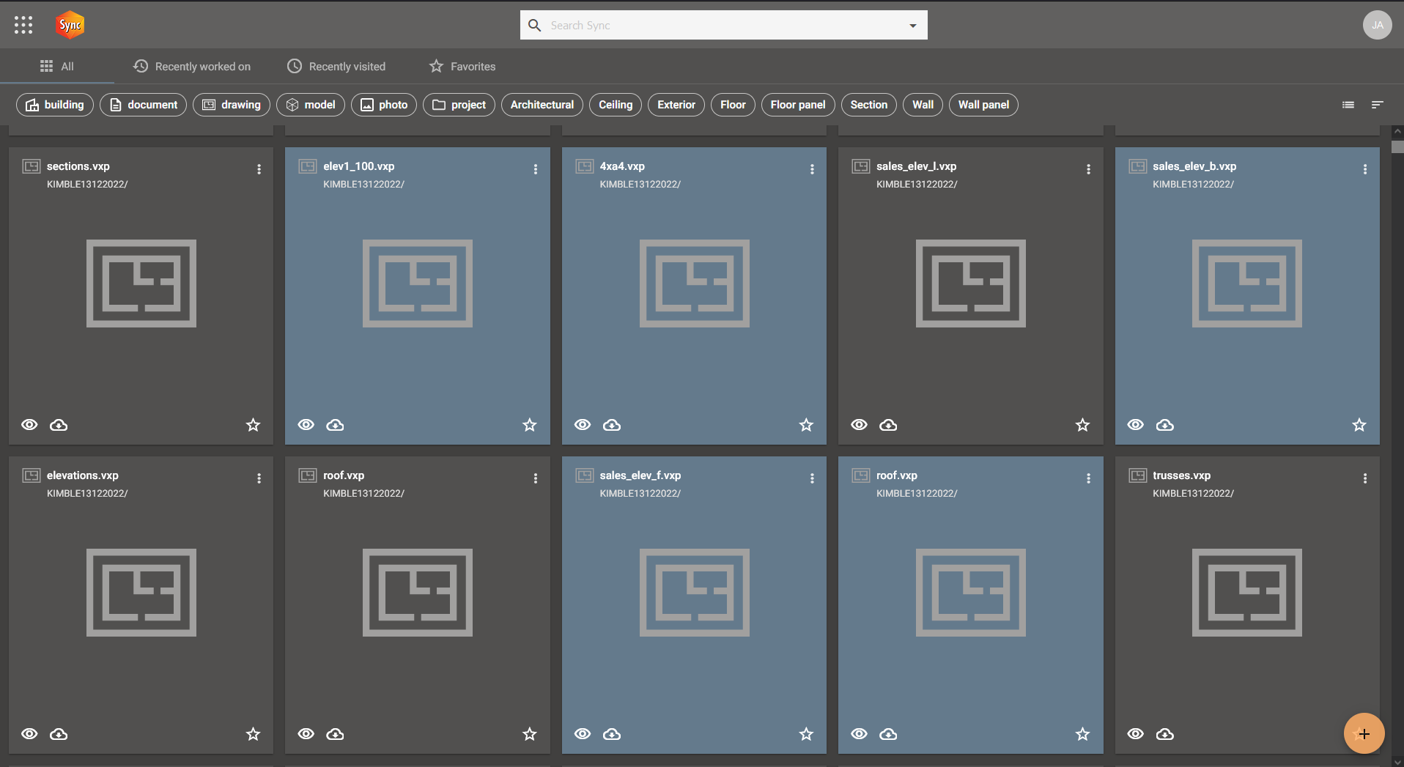Switch to list view icon

(1348, 105)
